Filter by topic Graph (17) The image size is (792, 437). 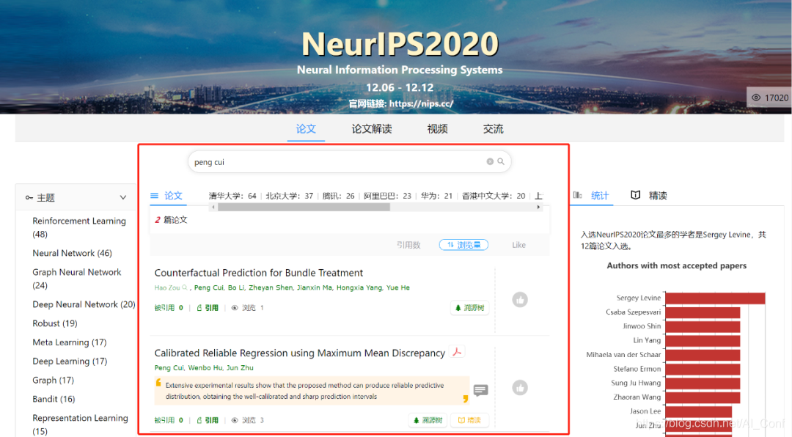pos(53,380)
